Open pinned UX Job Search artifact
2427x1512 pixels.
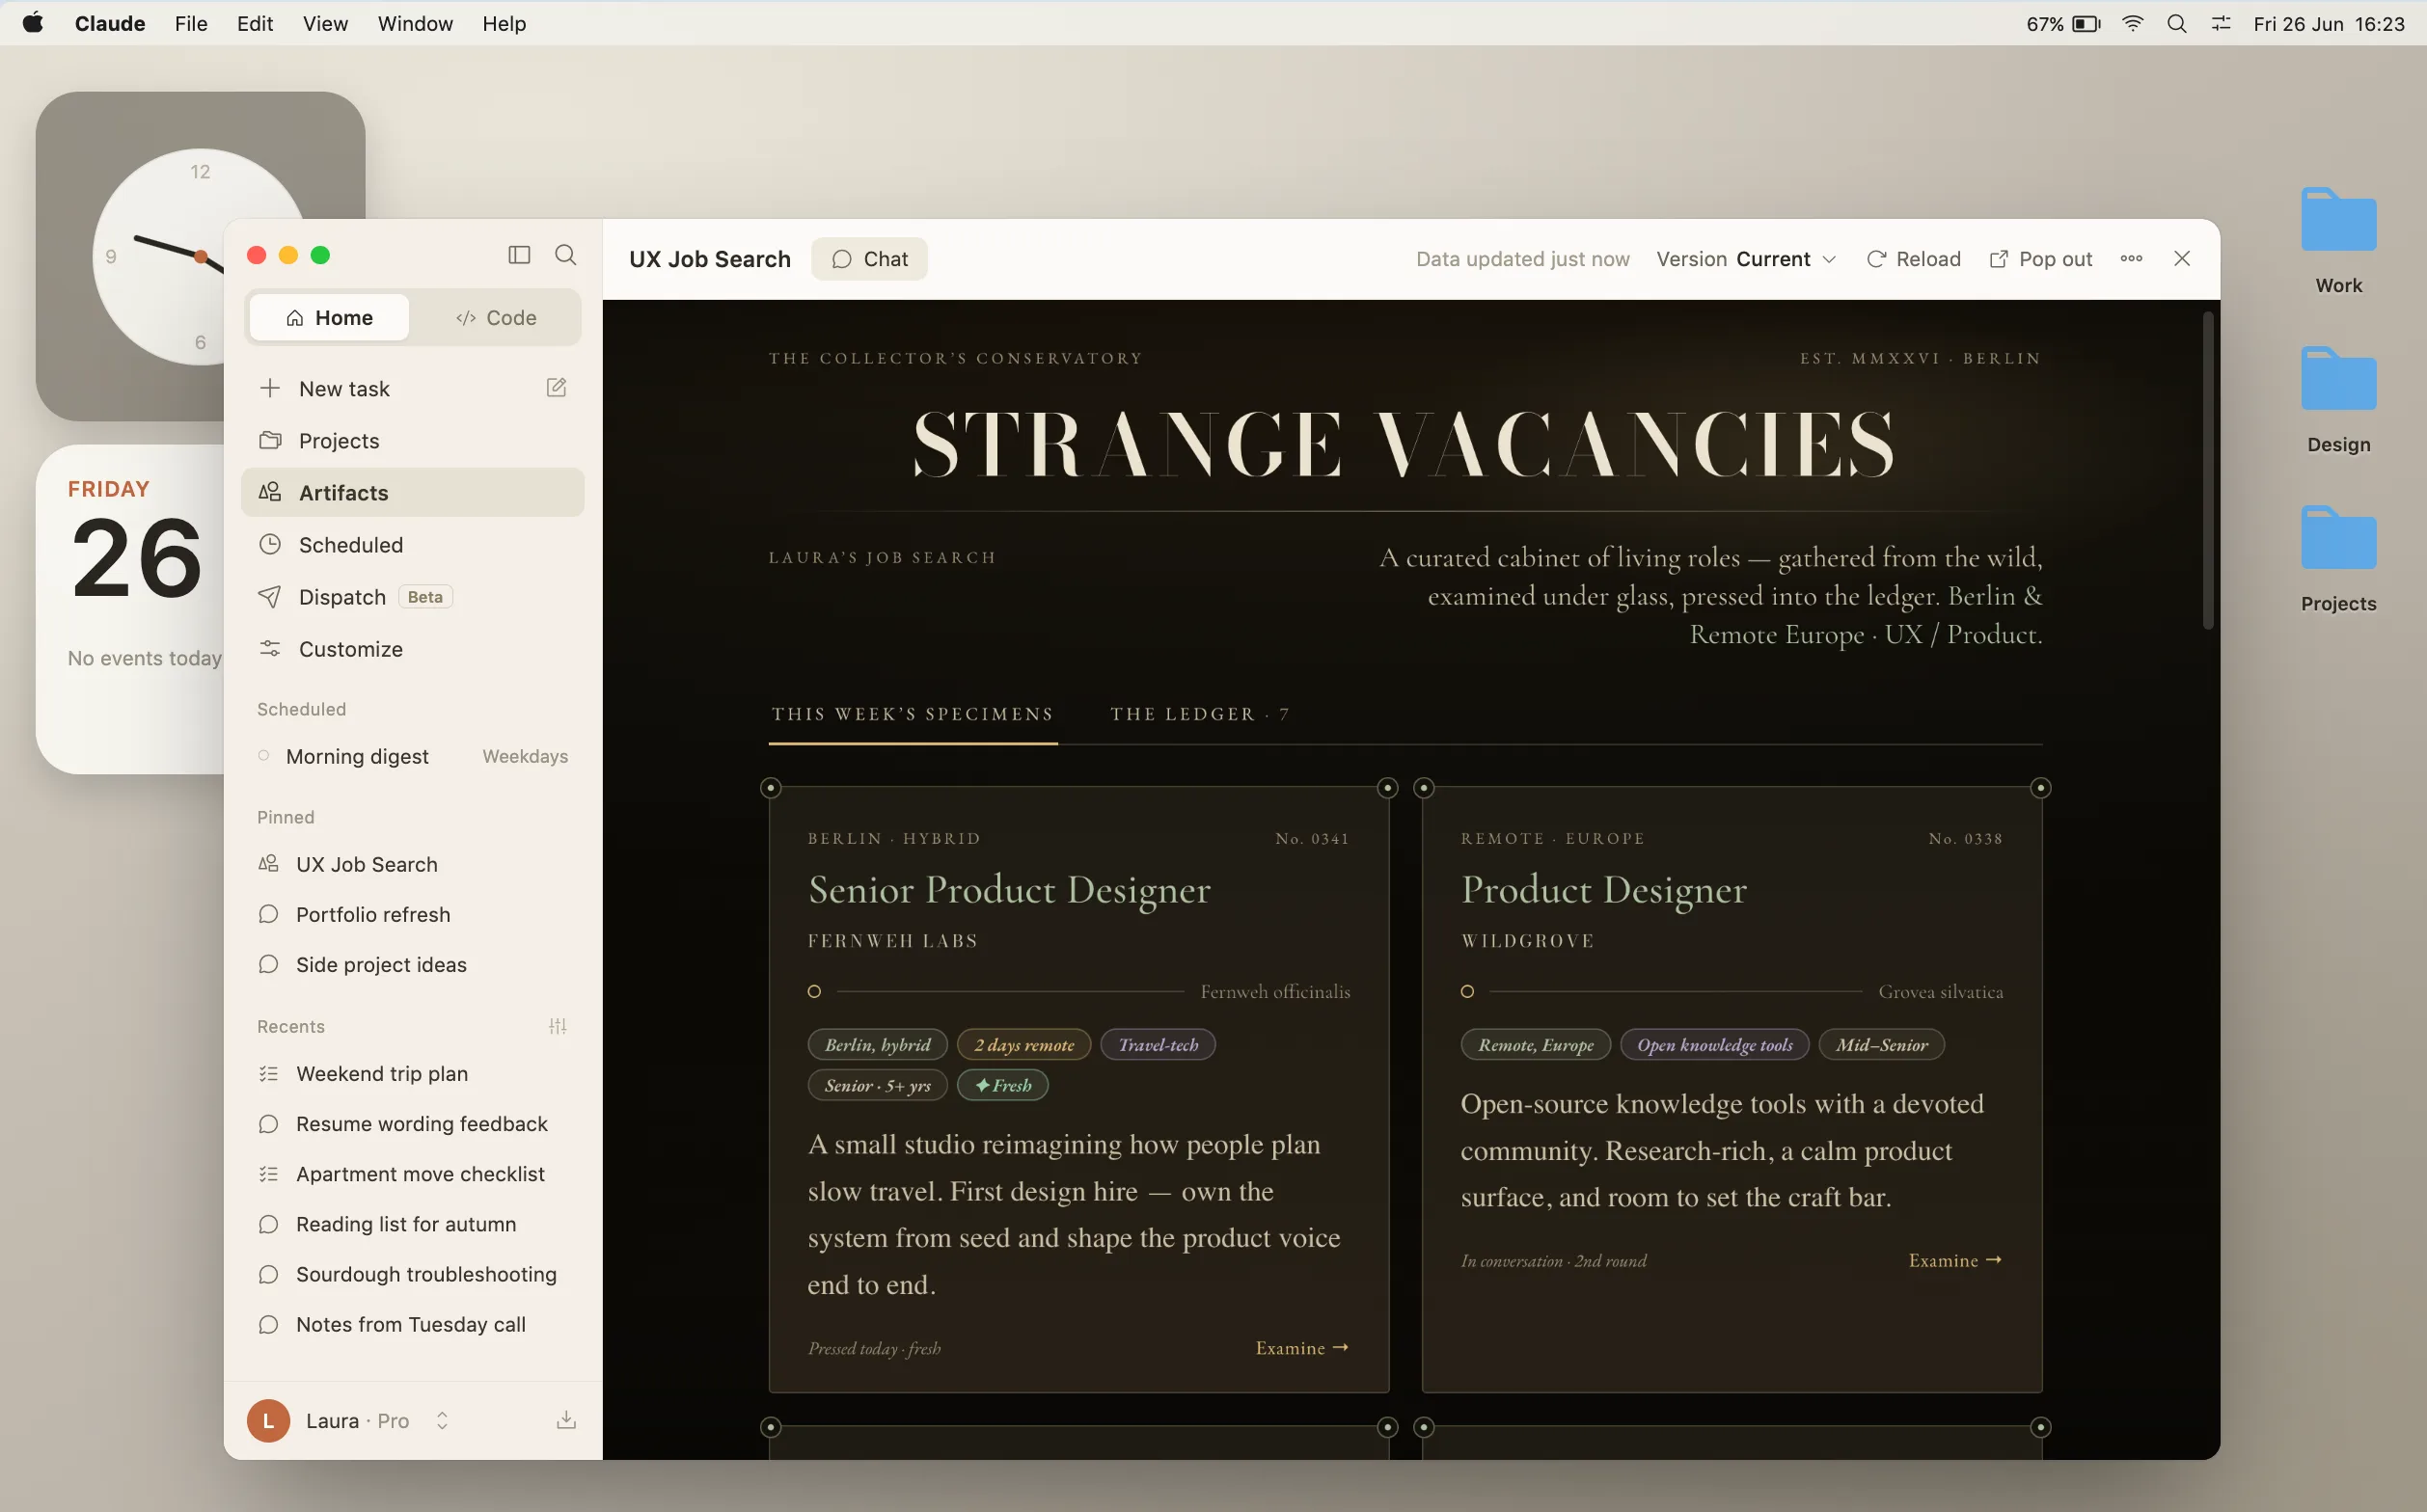click(412, 864)
